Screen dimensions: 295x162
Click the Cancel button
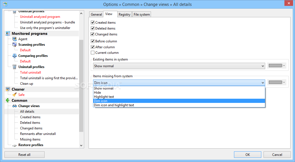coord(277,155)
